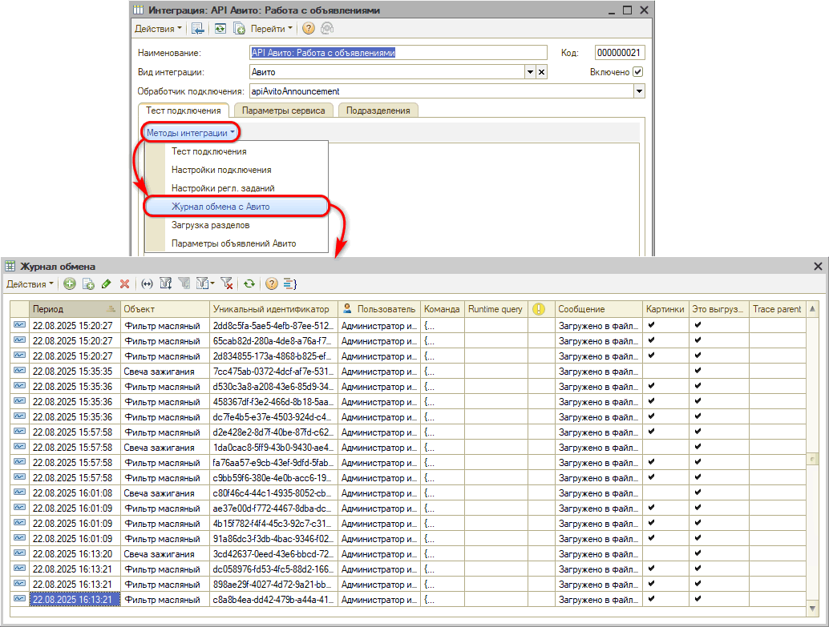Open help in the Журнал обмена toolbar
Screen dimensions: 829x627
pos(271,283)
